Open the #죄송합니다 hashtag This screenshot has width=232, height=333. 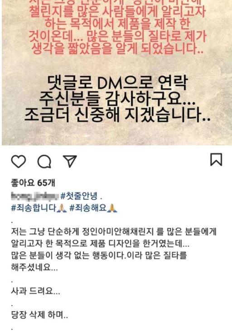[x=34, y=208]
